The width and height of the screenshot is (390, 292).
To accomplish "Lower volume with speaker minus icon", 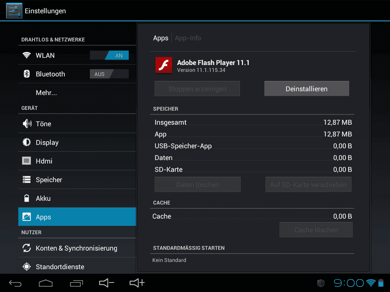I will 107,283.
